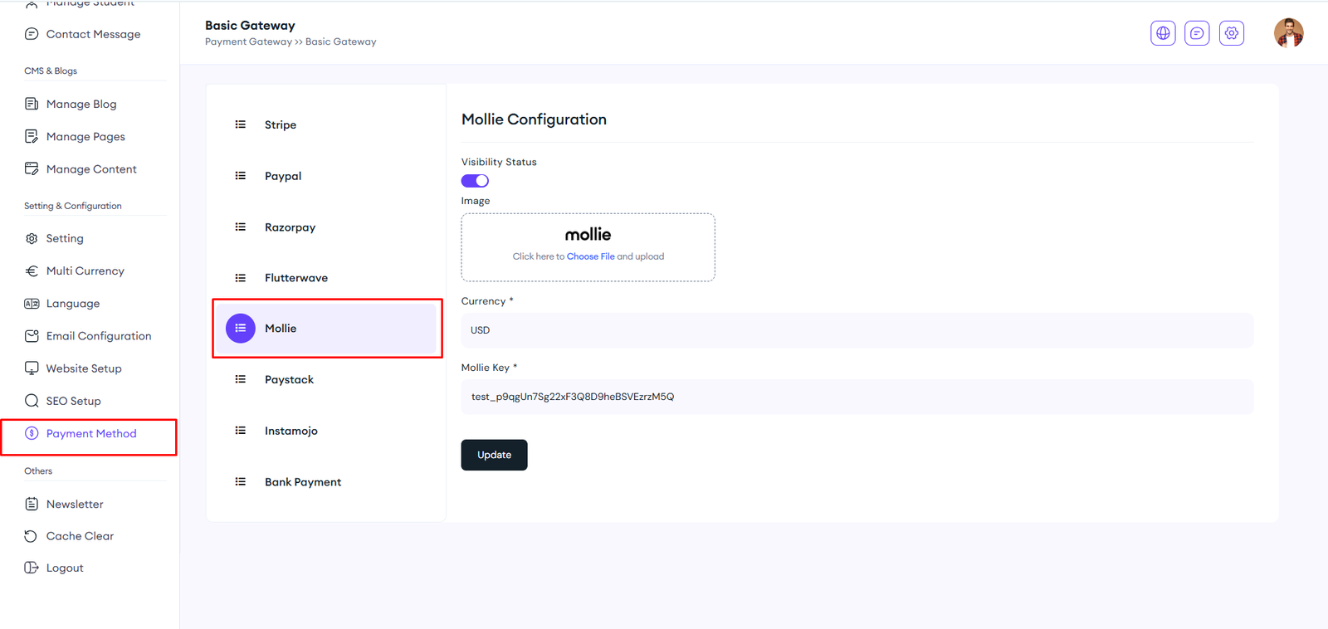1328x629 pixels.
Task: Focus the Mollie Key text field
Action: [857, 397]
